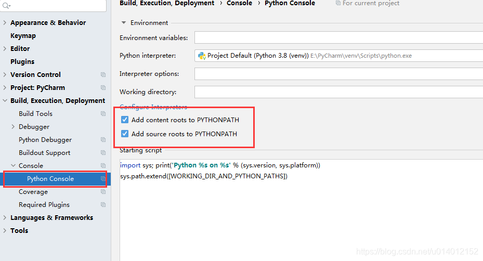The width and height of the screenshot is (483, 261).
Task: Click the Interpreter options field
Action: click(x=338, y=74)
